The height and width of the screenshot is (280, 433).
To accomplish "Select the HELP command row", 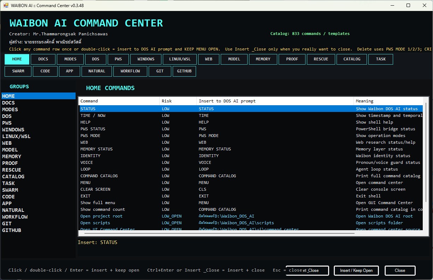I will pos(251,122).
